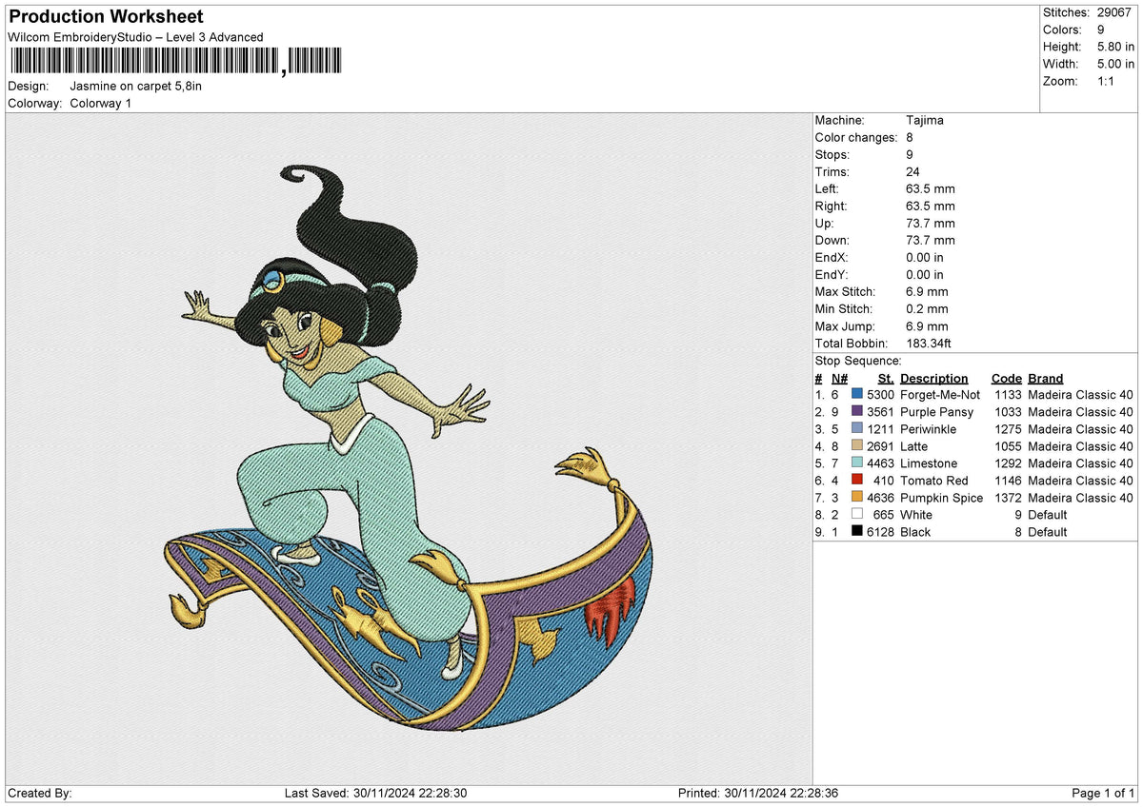
Task: Click the Purple Pansy description text
Action: point(937,412)
